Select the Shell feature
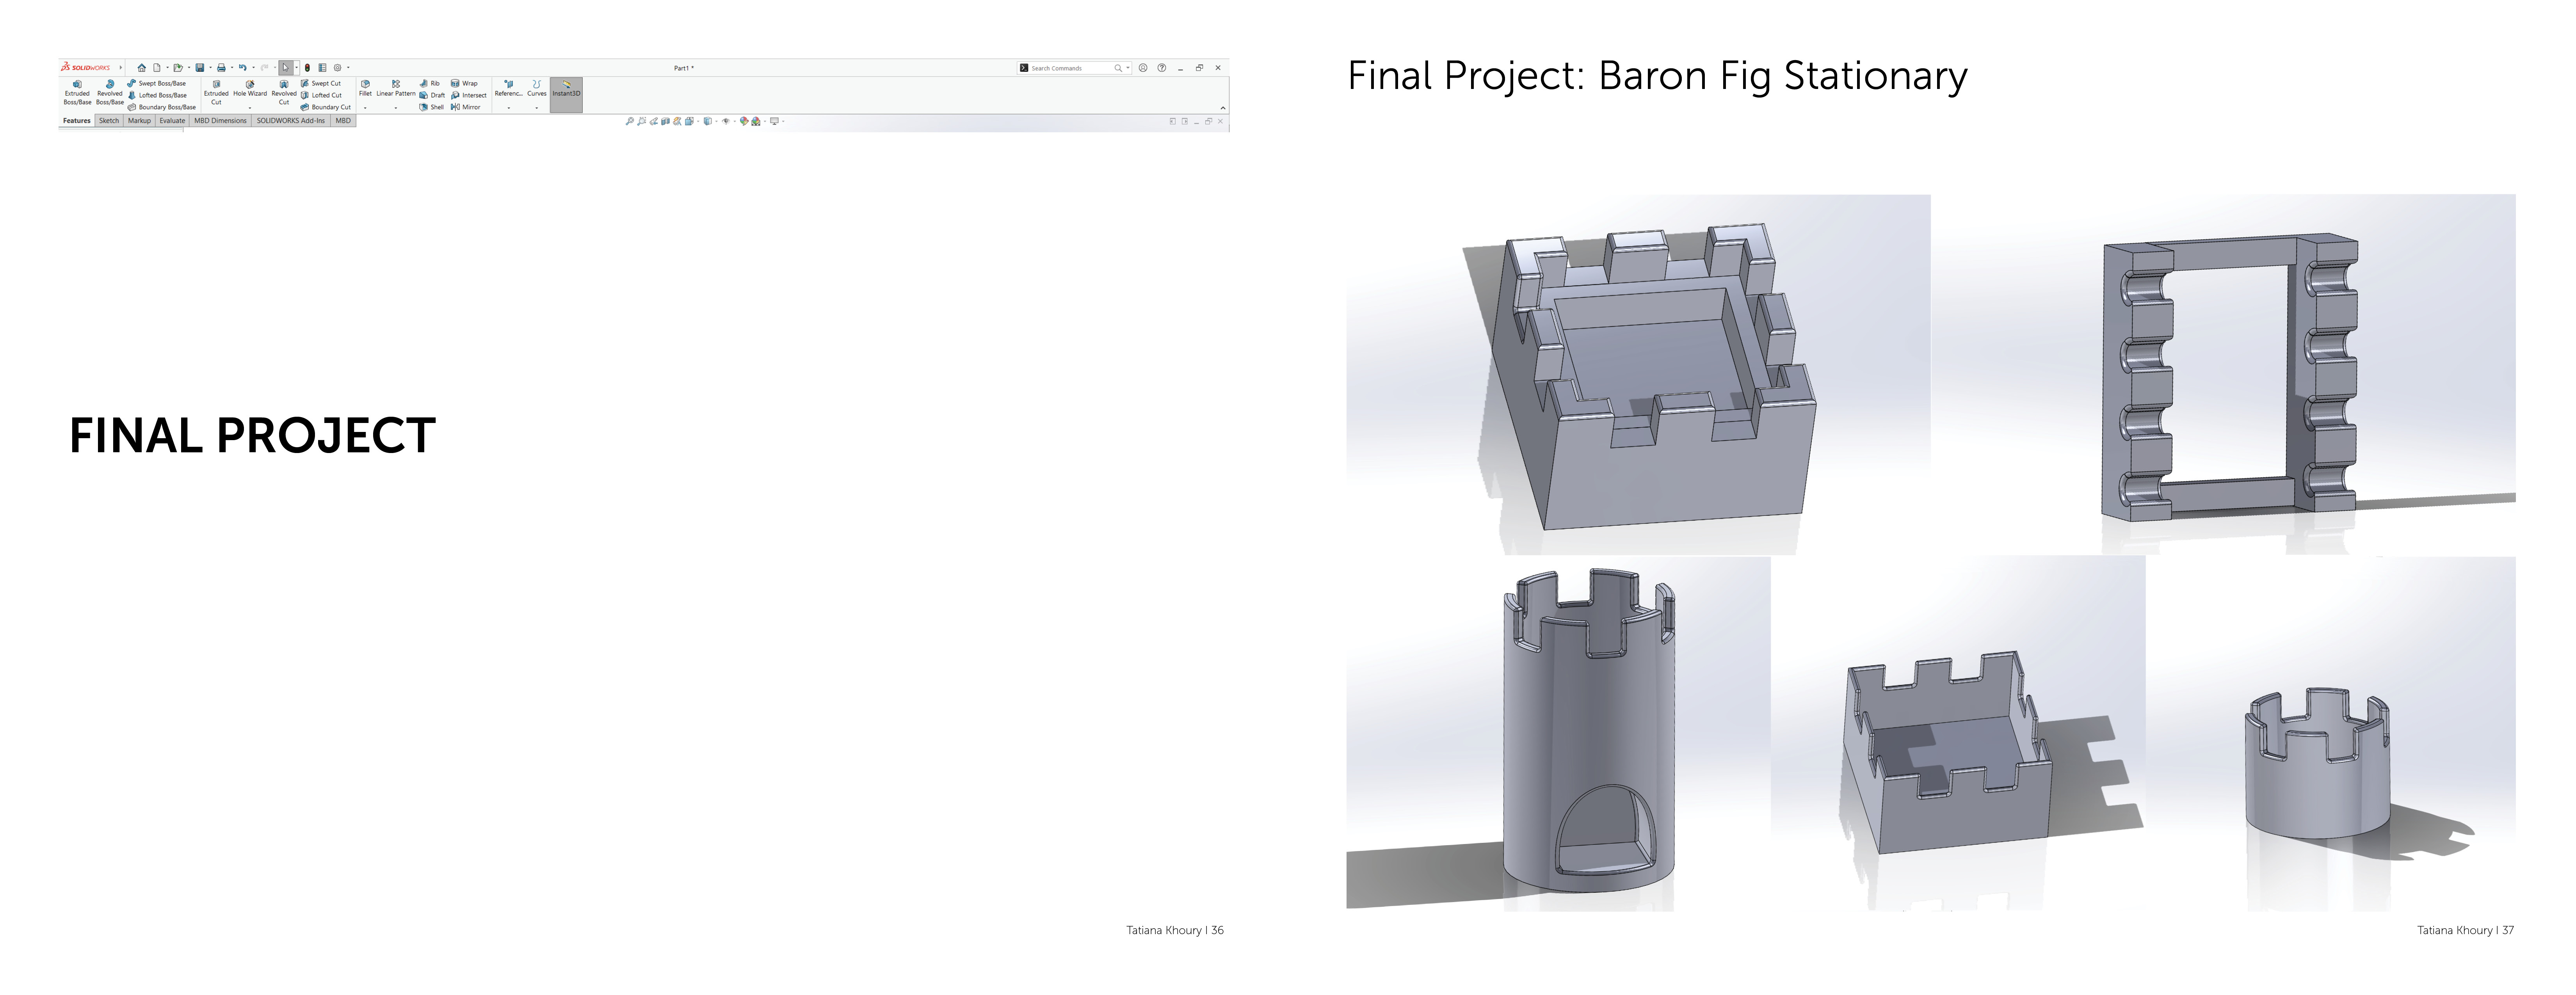The width and height of the screenshot is (2576, 995). coord(432,107)
